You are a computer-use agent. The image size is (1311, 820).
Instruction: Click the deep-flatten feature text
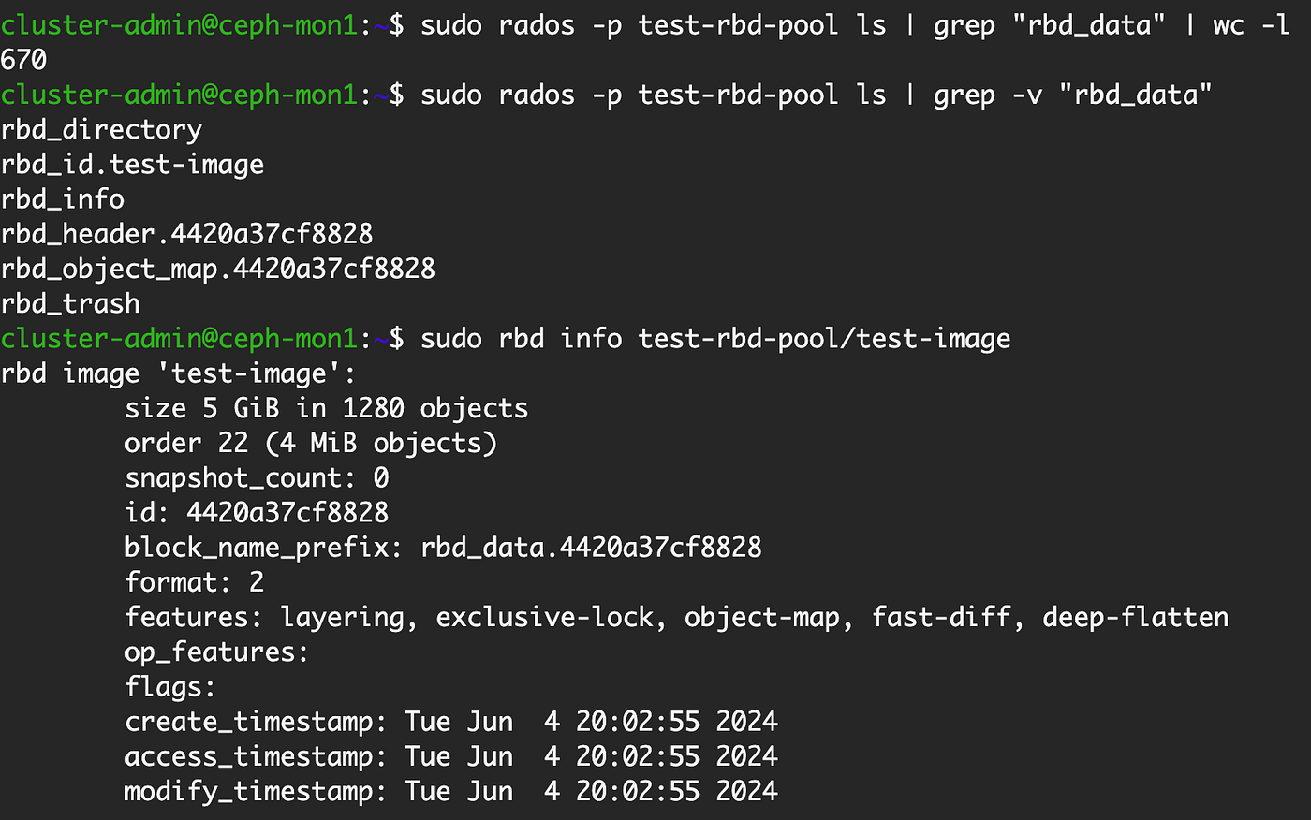(x=1135, y=617)
